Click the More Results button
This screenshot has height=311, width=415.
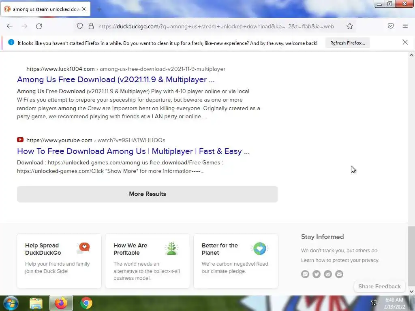pos(148,194)
